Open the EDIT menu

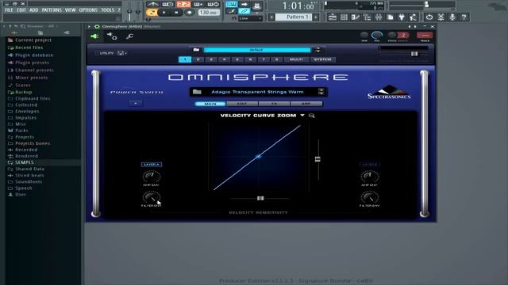[x=21, y=10]
